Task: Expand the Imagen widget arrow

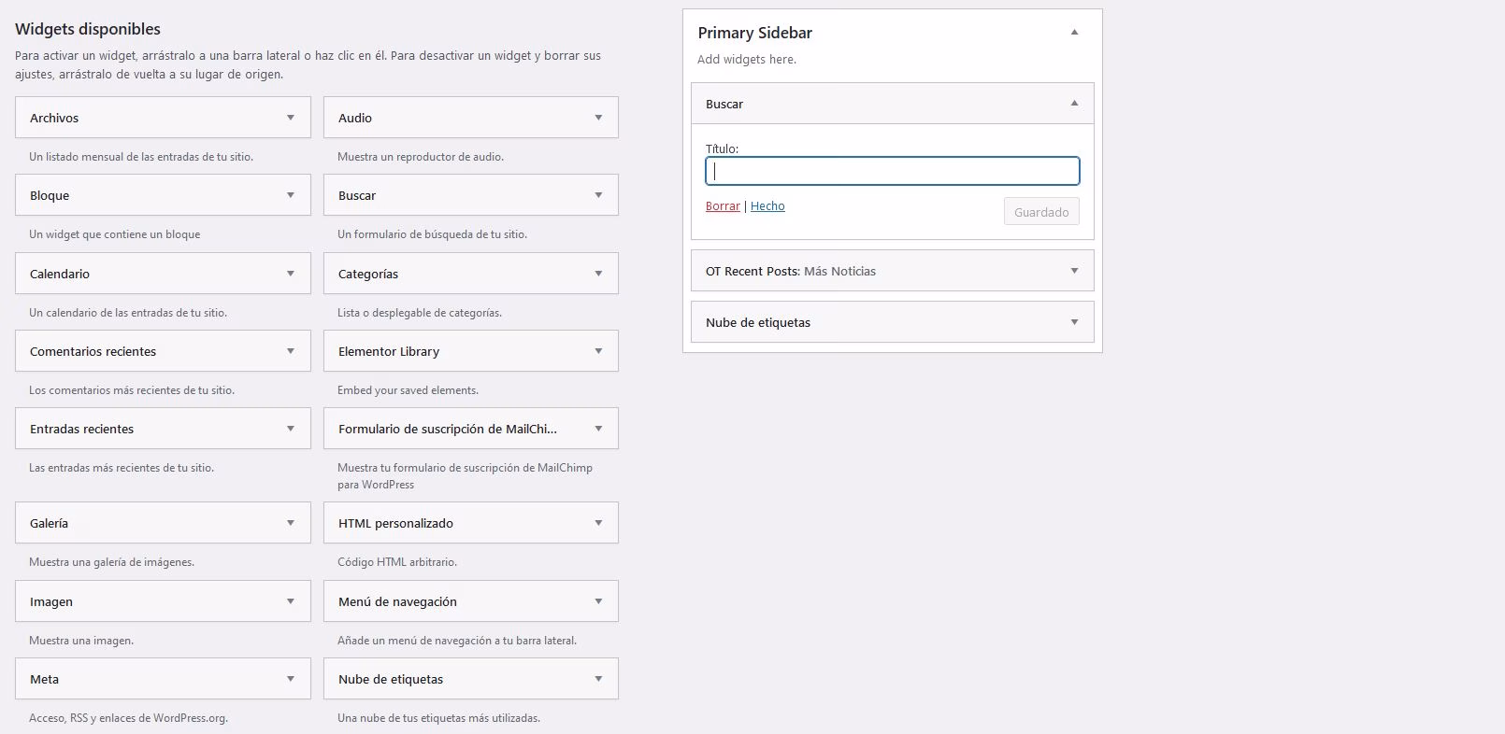Action: point(291,601)
